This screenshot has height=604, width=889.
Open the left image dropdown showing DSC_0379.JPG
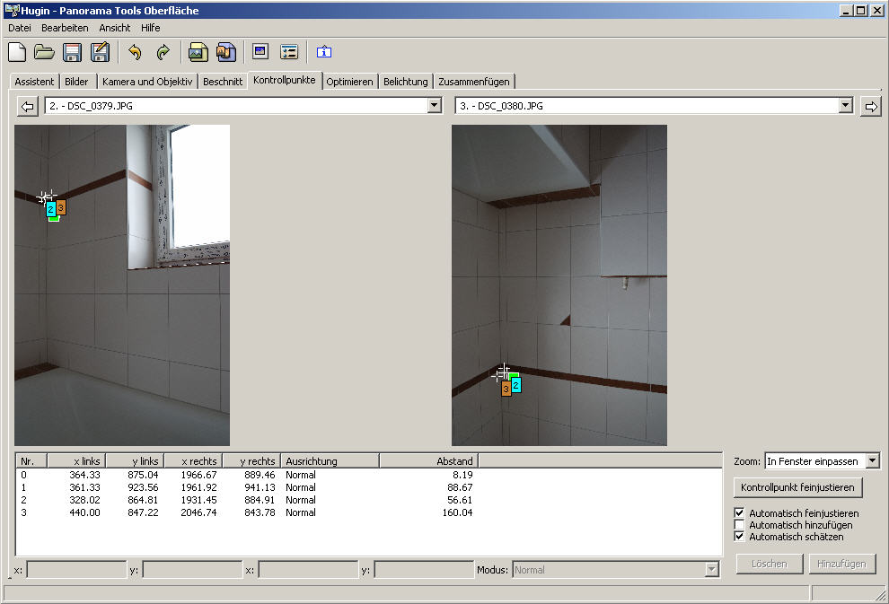(435, 106)
